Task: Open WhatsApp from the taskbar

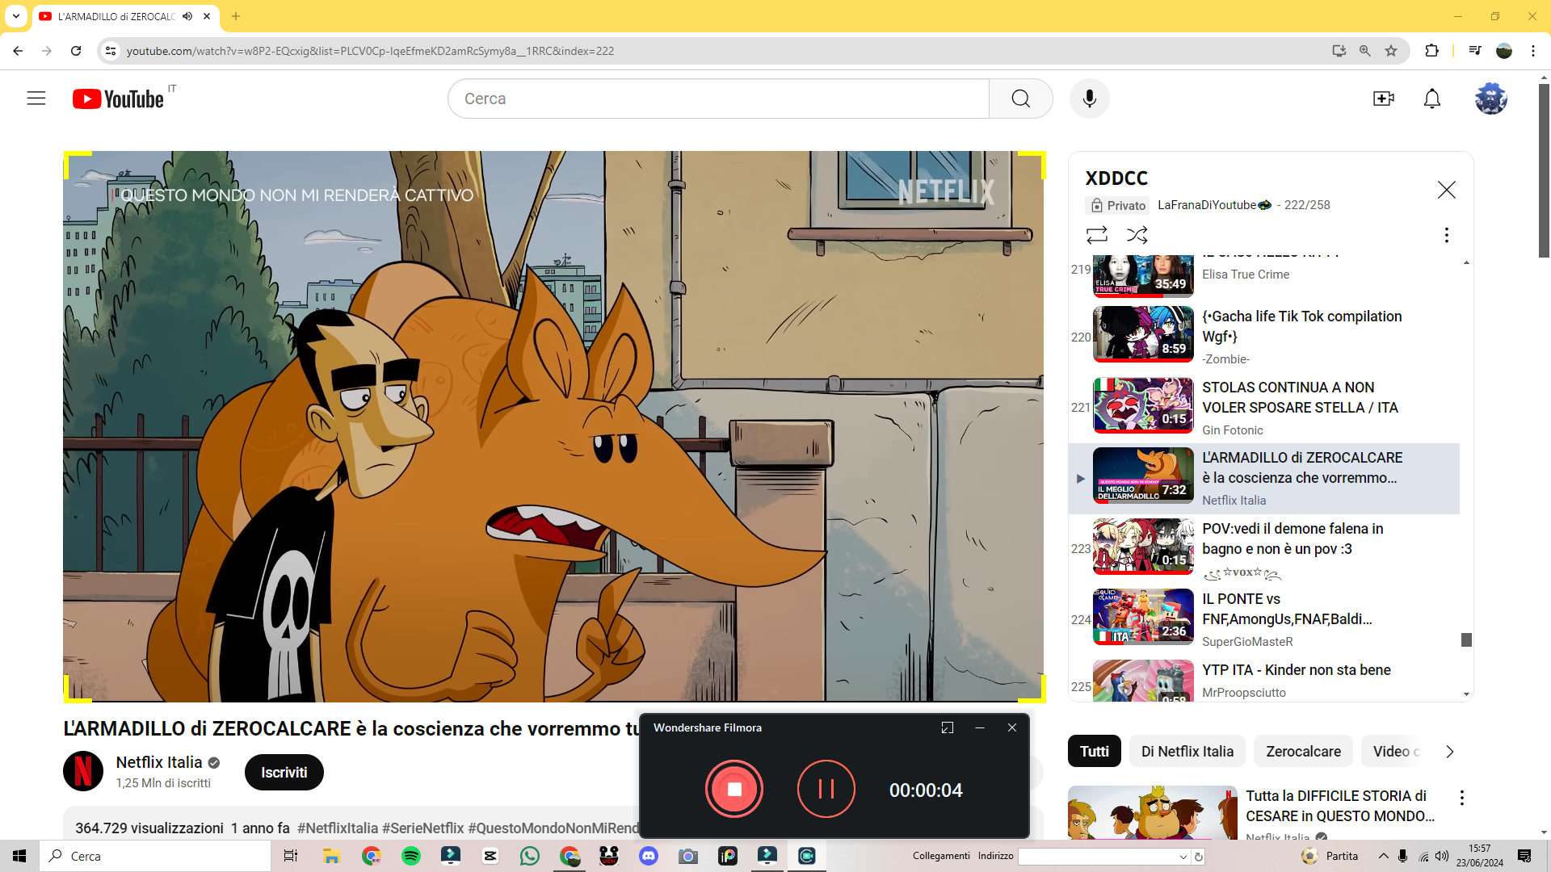Action: coord(530,856)
